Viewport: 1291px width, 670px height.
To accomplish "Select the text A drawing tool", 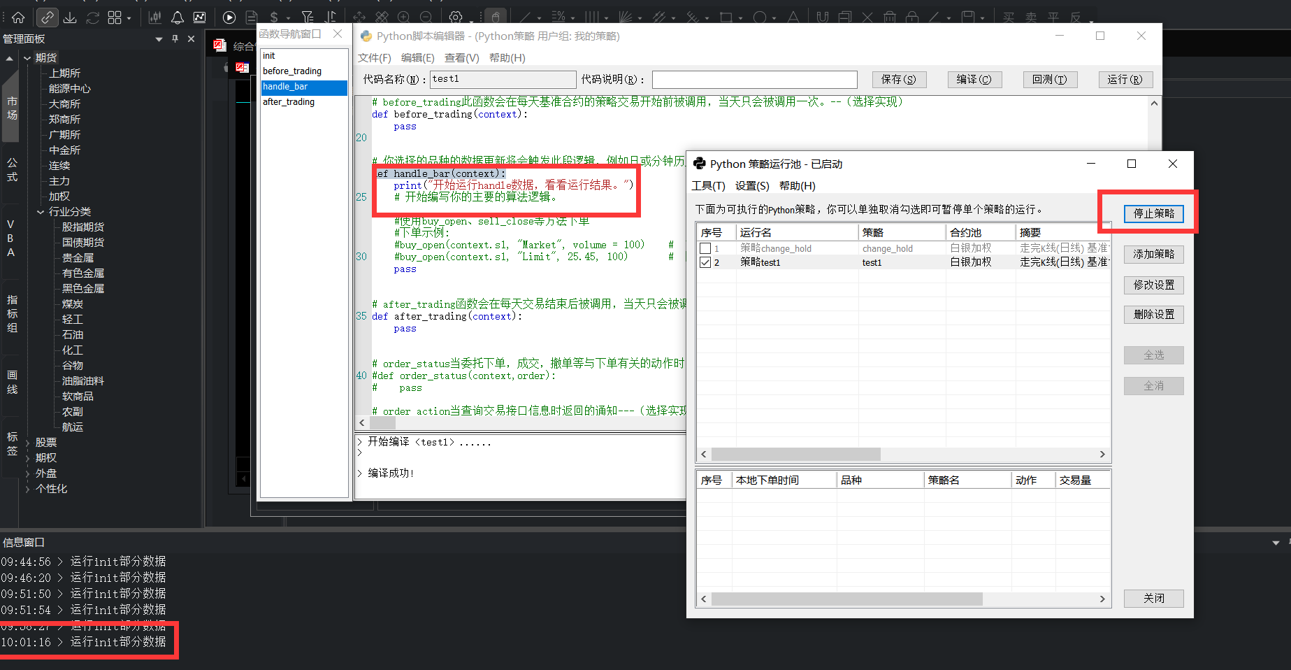I will (x=793, y=17).
